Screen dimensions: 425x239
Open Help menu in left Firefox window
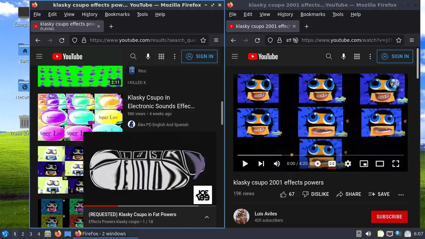click(160, 14)
